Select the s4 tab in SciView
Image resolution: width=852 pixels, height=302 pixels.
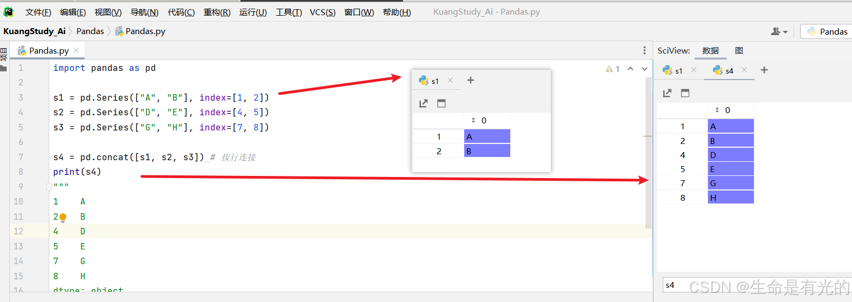723,70
